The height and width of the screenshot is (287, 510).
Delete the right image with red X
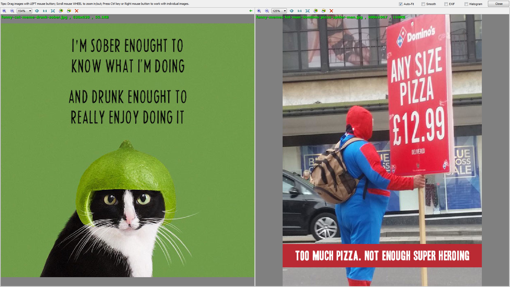coord(331,11)
